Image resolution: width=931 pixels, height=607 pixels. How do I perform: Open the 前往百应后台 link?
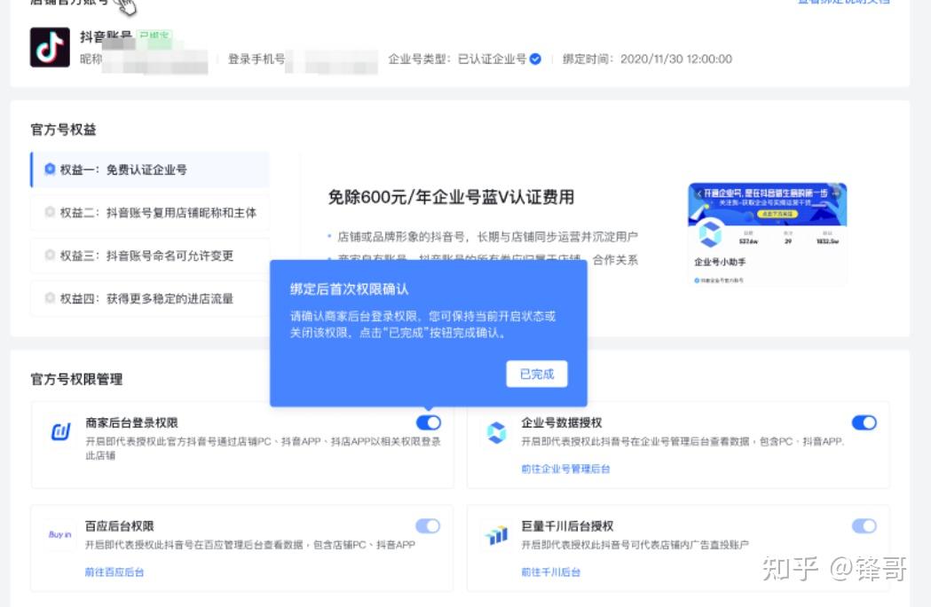tap(114, 572)
